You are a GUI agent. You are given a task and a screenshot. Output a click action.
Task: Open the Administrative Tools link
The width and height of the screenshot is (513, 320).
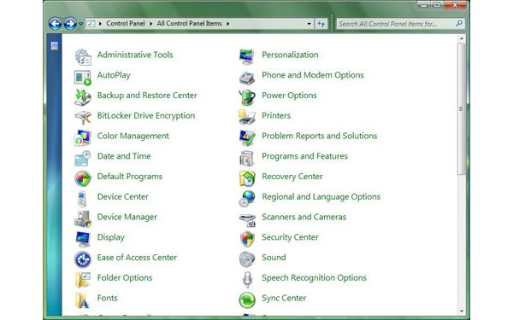(135, 55)
